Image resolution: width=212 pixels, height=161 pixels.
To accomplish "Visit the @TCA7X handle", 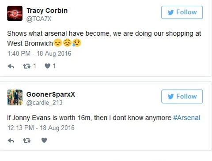I will coord(39,19).
